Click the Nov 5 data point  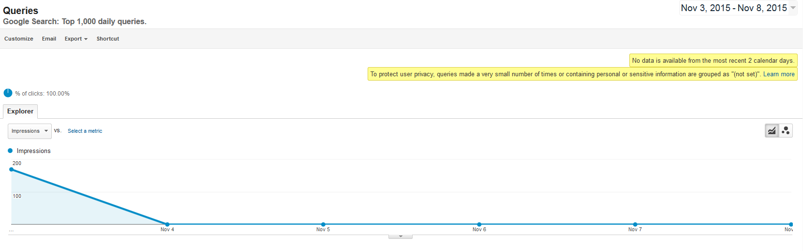(323, 224)
